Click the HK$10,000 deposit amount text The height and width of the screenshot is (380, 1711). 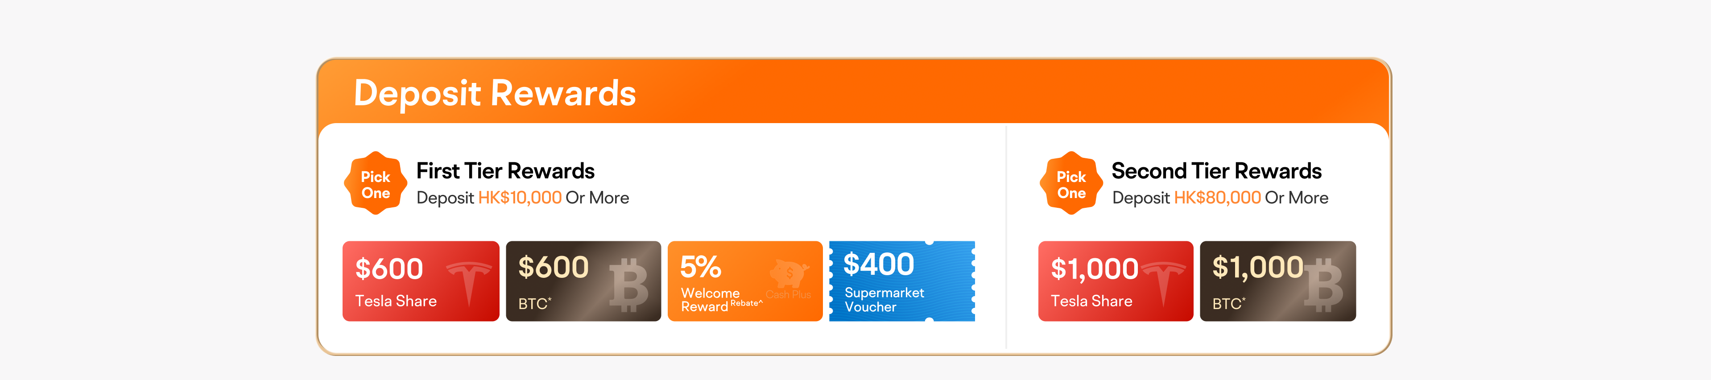[519, 198]
